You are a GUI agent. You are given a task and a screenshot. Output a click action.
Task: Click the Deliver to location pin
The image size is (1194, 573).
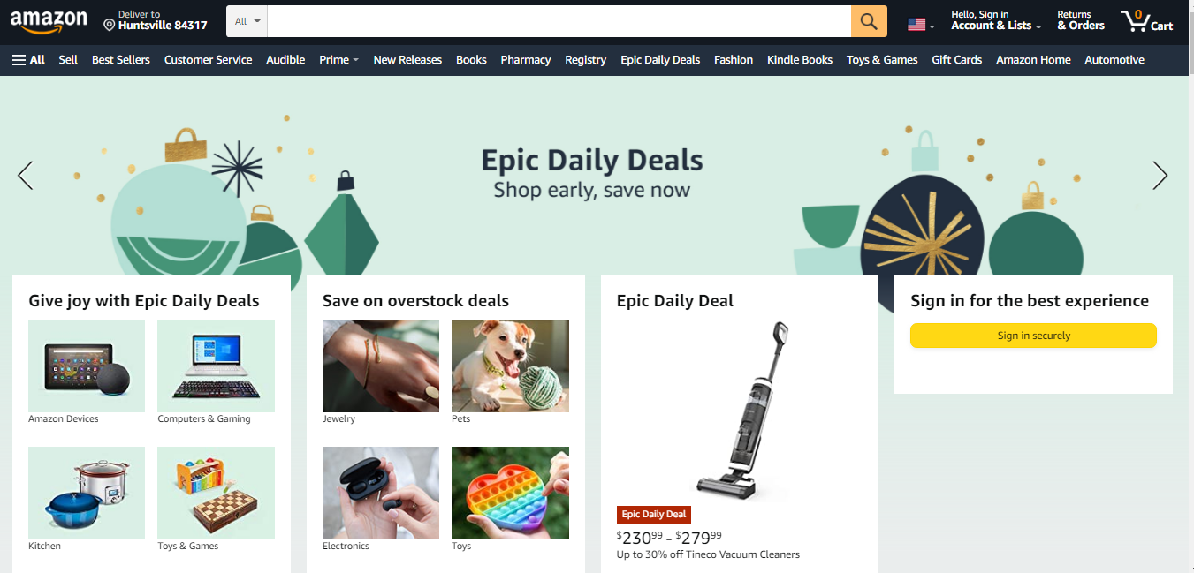110,26
